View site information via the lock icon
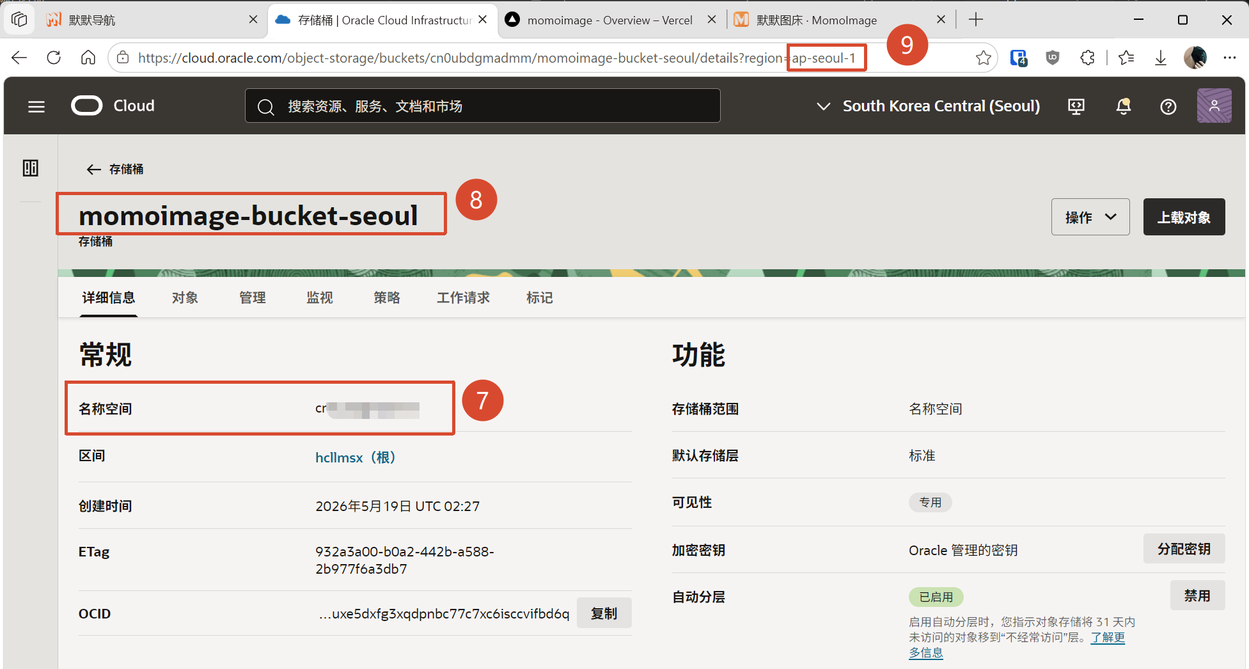1249x669 pixels. coord(123,58)
